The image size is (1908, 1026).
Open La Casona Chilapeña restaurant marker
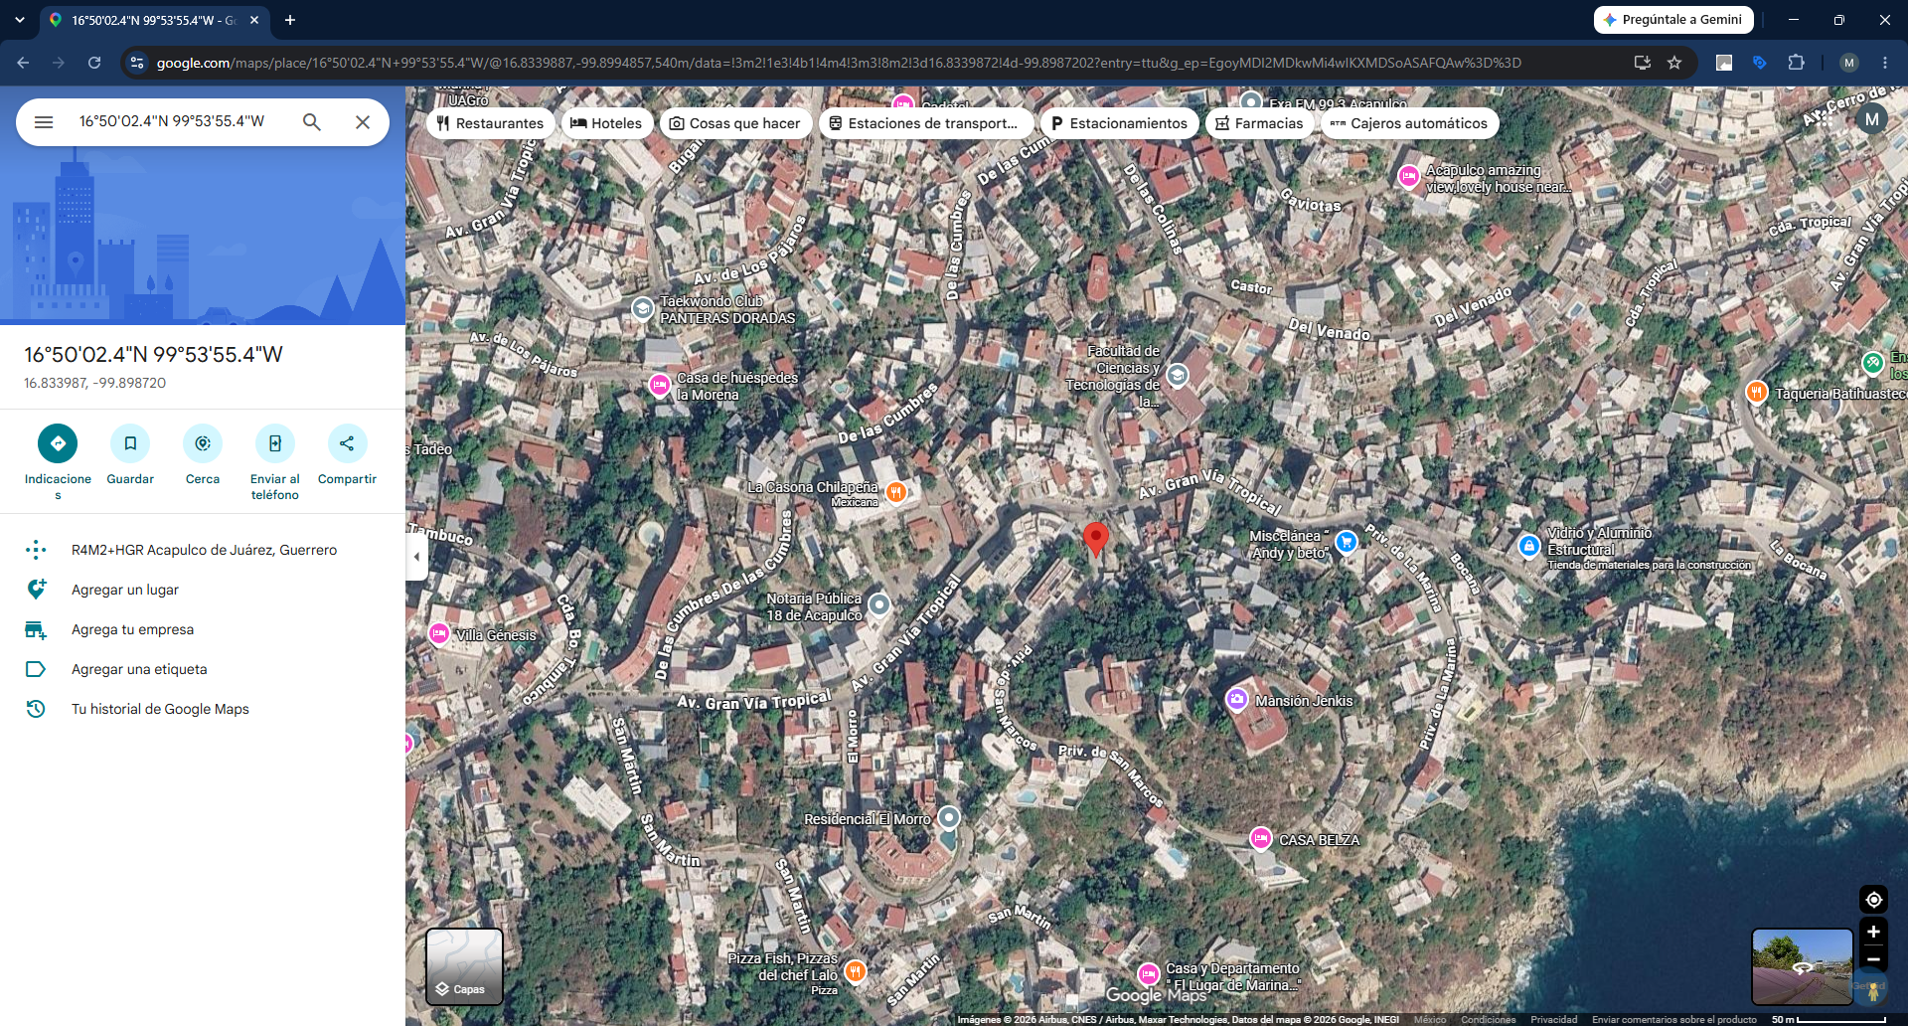click(x=896, y=492)
